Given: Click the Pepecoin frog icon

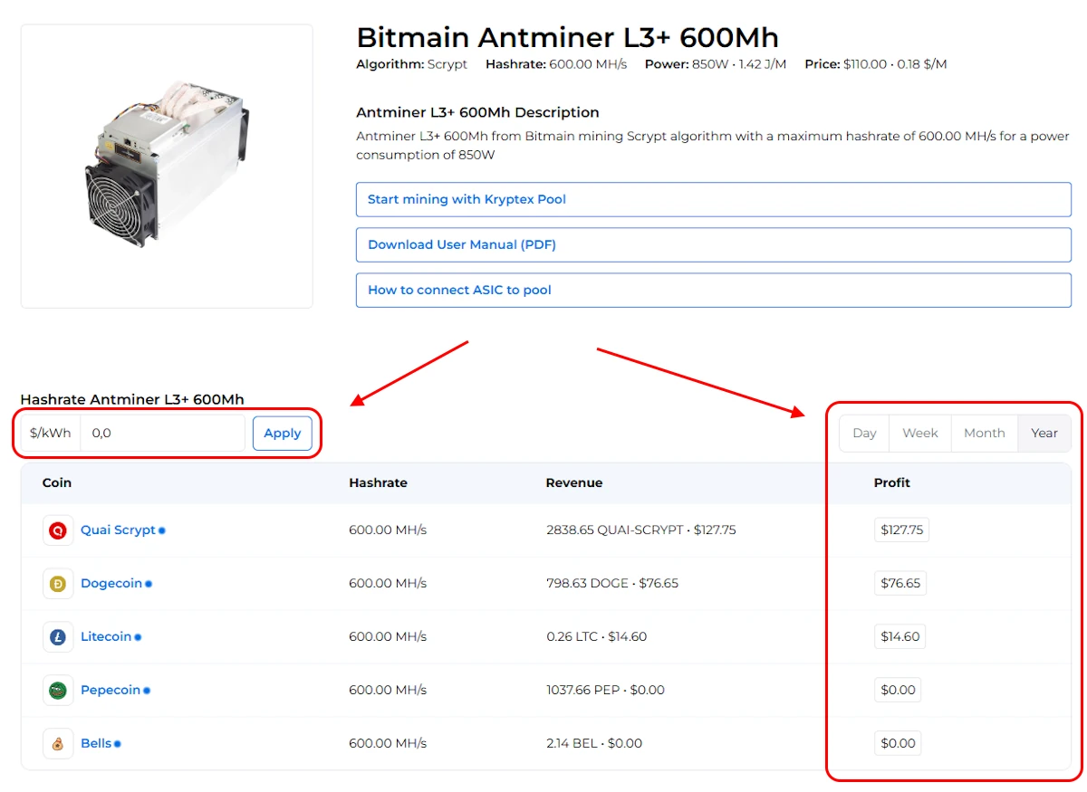Looking at the screenshot, I should click(58, 691).
